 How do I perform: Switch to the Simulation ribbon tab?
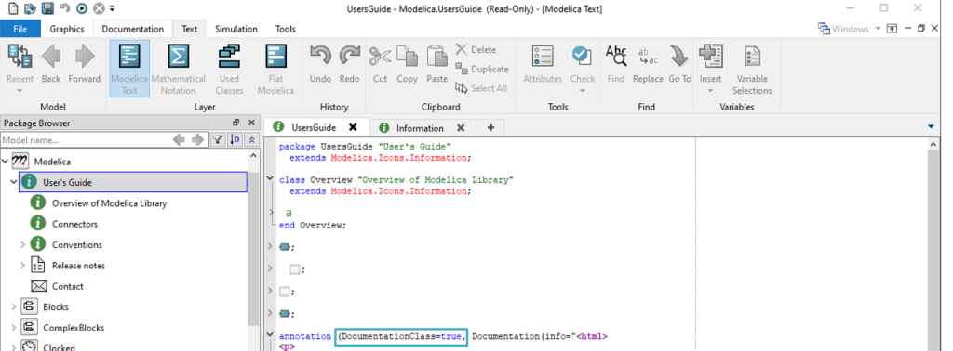235,29
